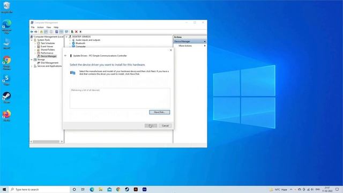The image size is (343, 193).
Task: Go back in Update Drivers wizard
Action: tap(65, 56)
